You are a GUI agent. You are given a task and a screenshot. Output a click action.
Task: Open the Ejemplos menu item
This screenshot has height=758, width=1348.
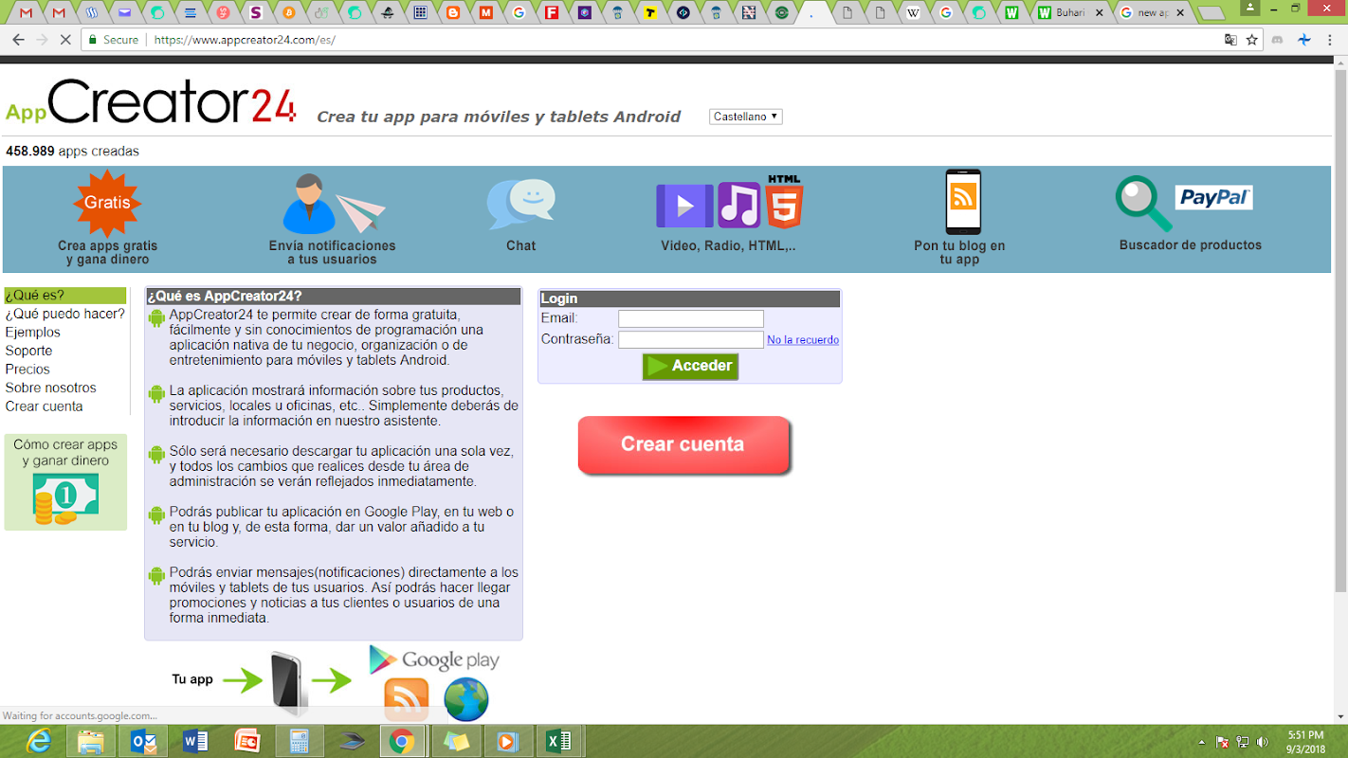[x=33, y=333]
